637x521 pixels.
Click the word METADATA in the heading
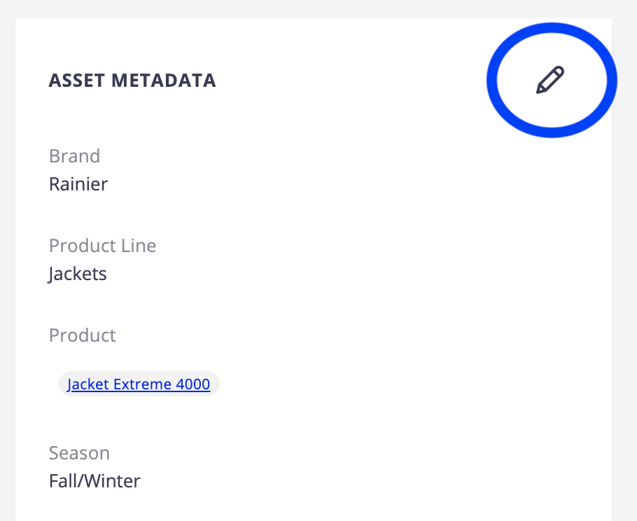tap(164, 81)
